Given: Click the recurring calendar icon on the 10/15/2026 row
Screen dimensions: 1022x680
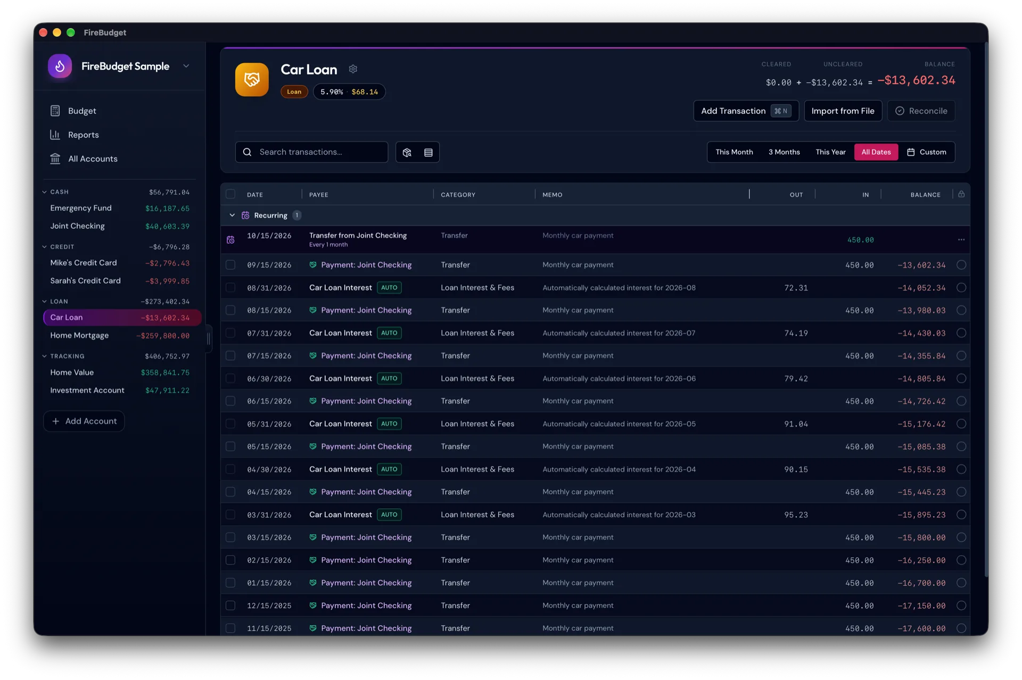Looking at the screenshot, I should click(x=230, y=240).
